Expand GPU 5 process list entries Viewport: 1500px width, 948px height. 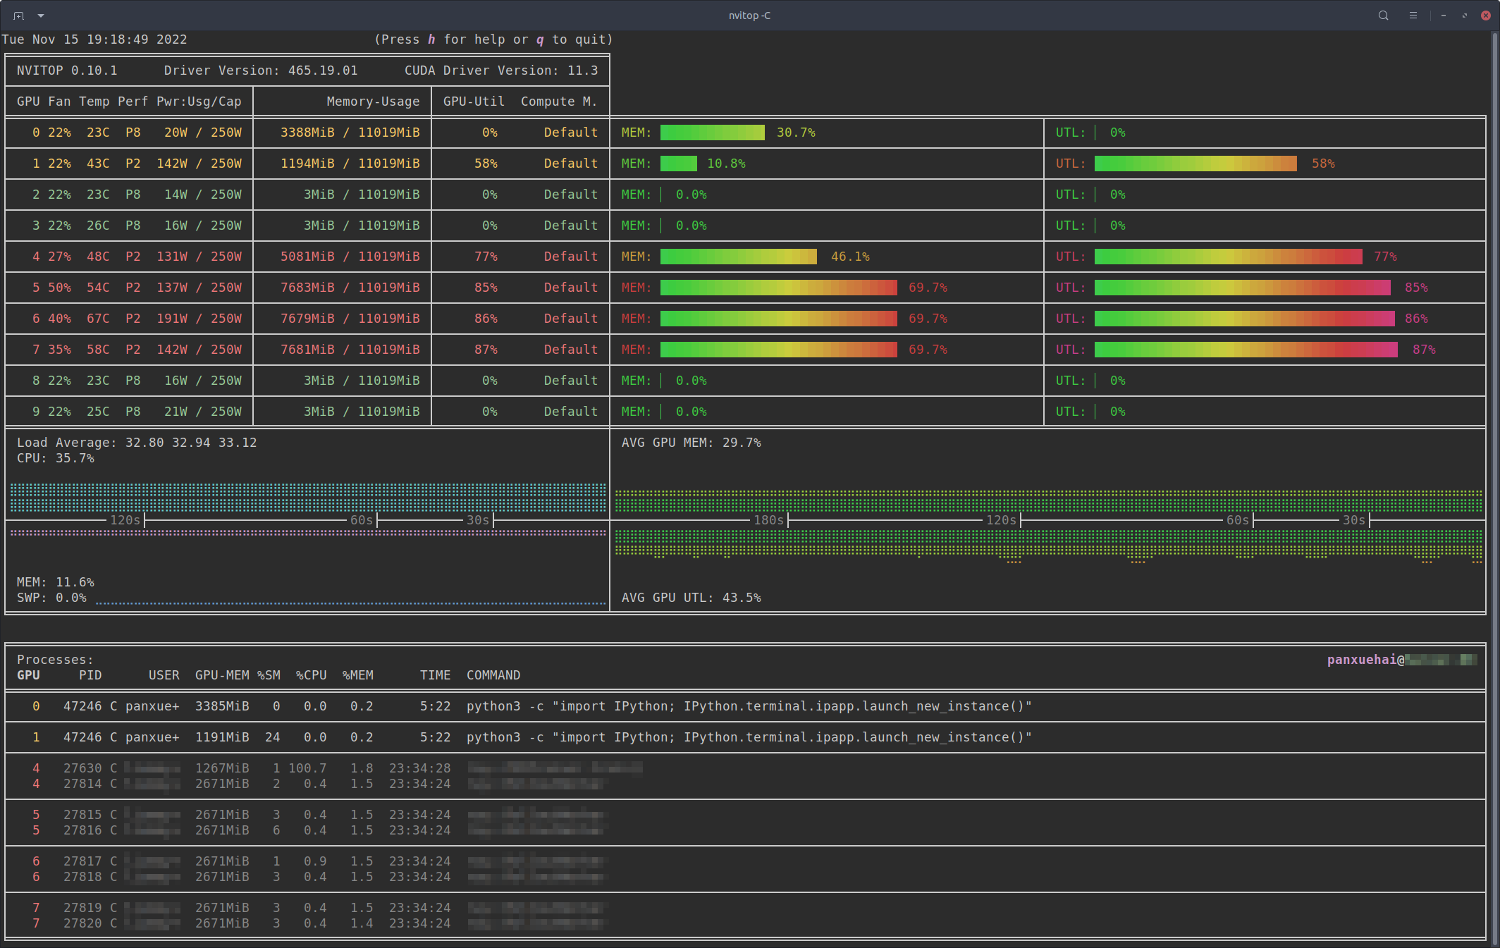[30, 815]
